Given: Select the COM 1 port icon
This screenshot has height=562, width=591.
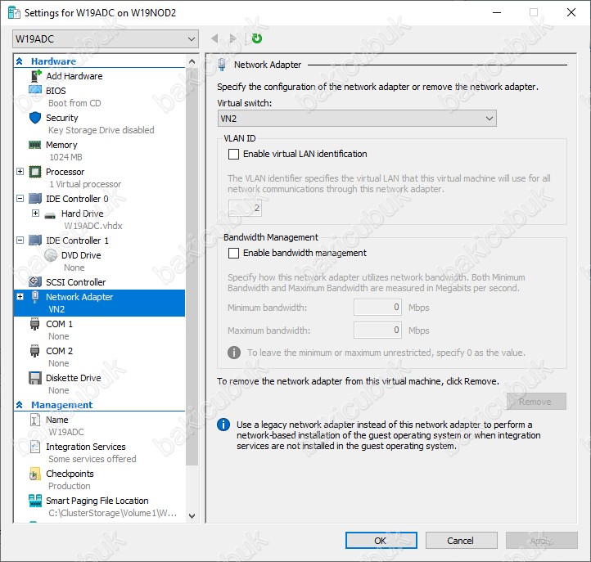Looking at the screenshot, I should 34,324.
